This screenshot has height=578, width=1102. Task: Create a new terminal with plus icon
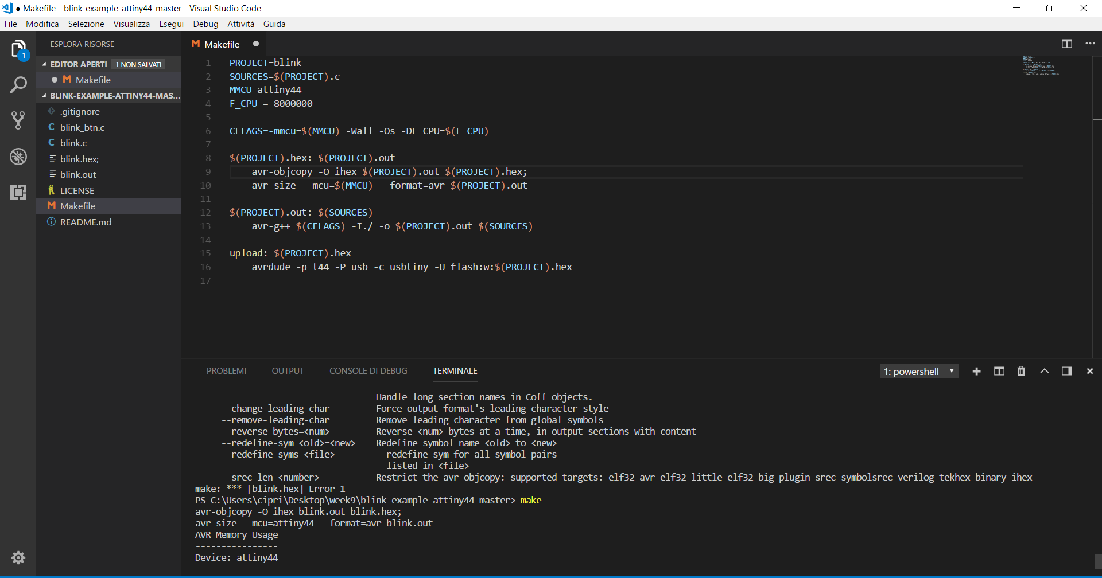tap(976, 372)
